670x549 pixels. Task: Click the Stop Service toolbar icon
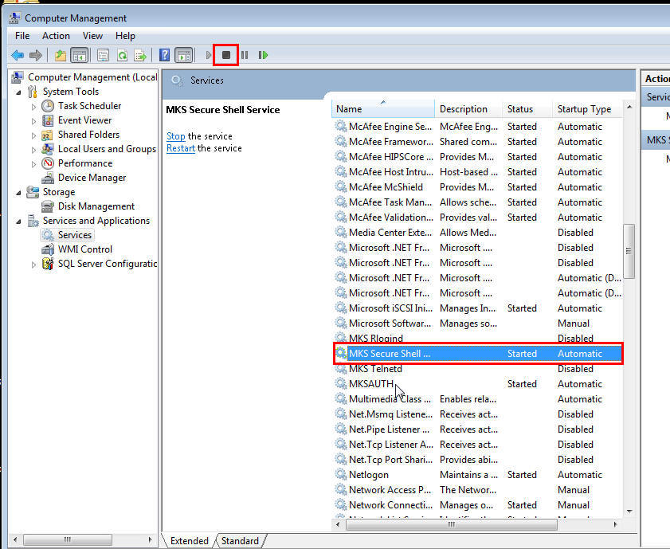[x=226, y=54]
